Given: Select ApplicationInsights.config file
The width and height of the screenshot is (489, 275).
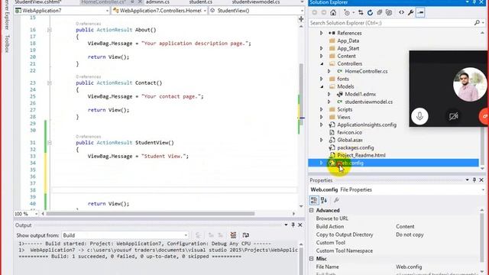Looking at the screenshot, I should pos(367,125).
